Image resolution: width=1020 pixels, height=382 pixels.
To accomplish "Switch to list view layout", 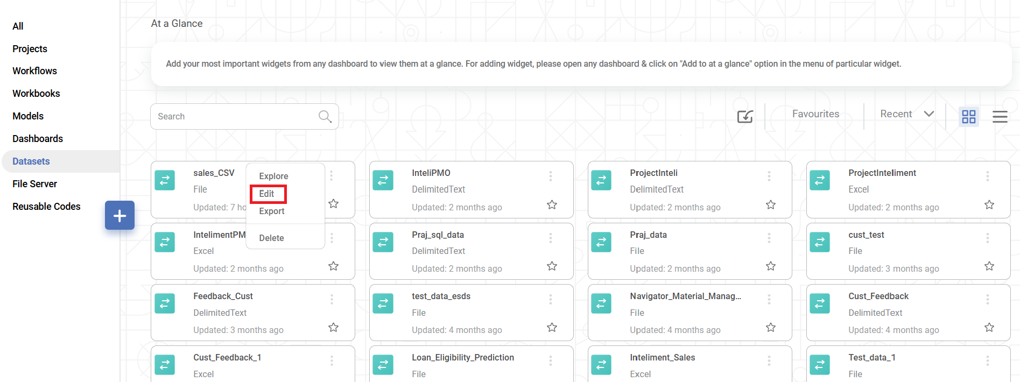I will point(1000,116).
